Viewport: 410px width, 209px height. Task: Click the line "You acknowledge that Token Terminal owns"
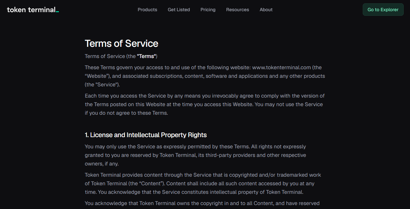pos(202,203)
